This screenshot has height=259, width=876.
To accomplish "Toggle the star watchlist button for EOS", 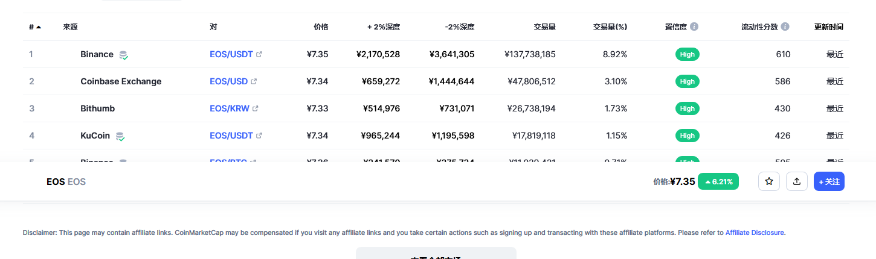I will click(x=769, y=181).
